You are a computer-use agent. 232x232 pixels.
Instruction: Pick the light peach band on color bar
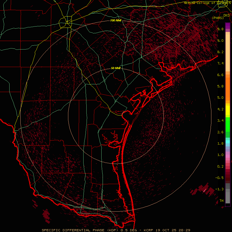click(x=228, y=53)
